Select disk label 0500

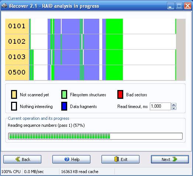point(17,72)
